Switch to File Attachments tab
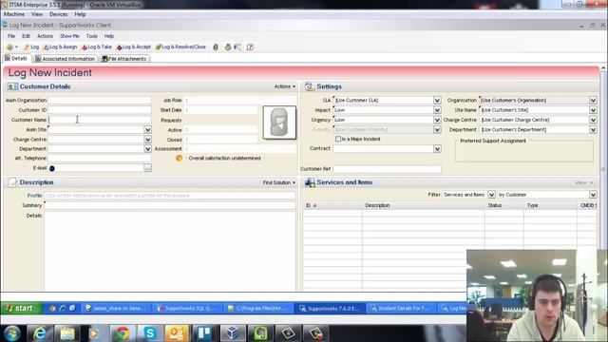The height and width of the screenshot is (342, 608). pyautogui.click(x=124, y=59)
